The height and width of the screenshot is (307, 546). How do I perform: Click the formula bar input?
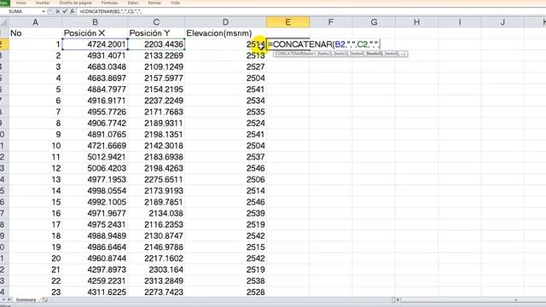click(310, 11)
